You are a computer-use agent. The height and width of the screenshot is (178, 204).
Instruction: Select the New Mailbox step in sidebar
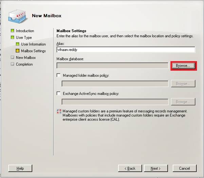(x=26, y=58)
